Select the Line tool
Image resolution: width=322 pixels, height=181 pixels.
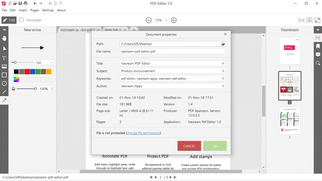(x=4, y=92)
